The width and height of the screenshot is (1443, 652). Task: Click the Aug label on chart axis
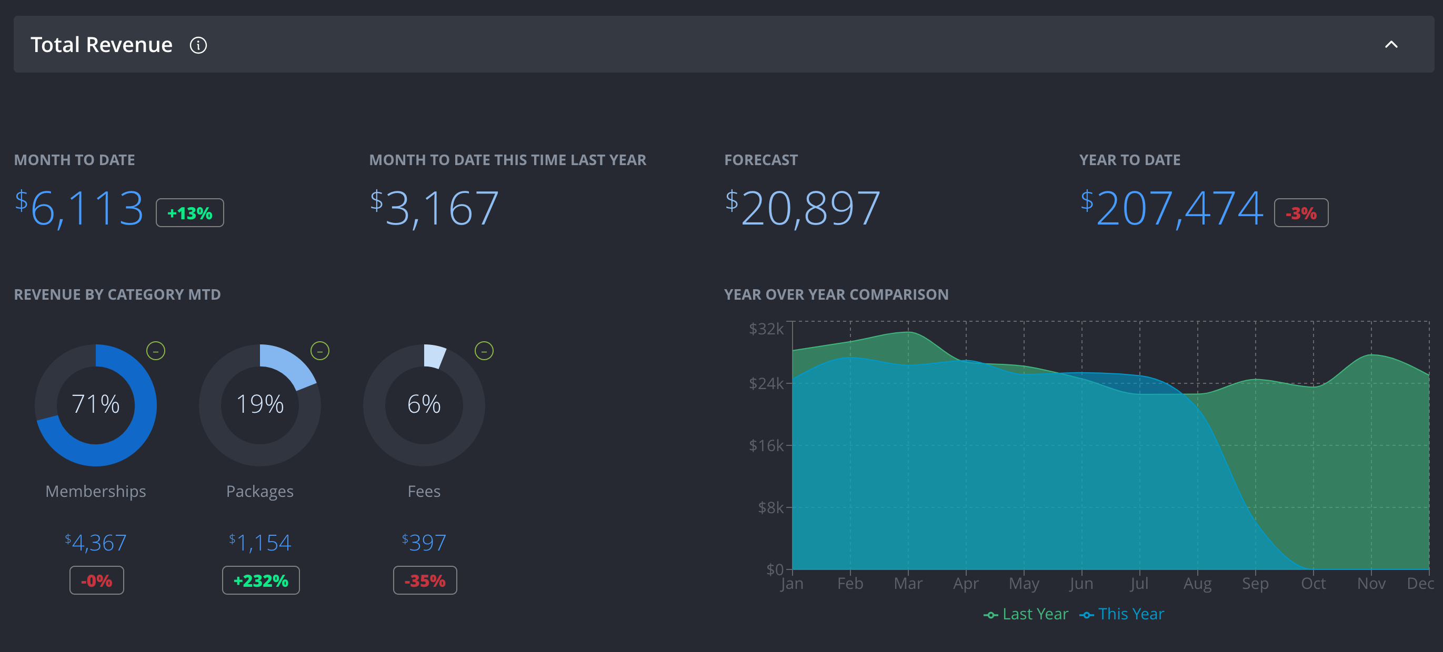pyautogui.click(x=1198, y=584)
